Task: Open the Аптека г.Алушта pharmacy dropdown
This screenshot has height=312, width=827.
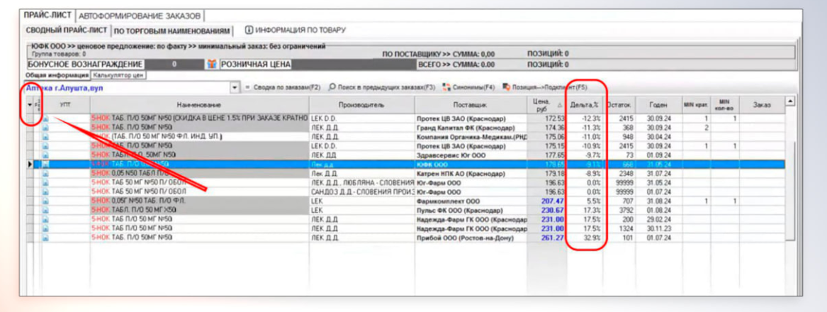Action: pyautogui.click(x=235, y=88)
